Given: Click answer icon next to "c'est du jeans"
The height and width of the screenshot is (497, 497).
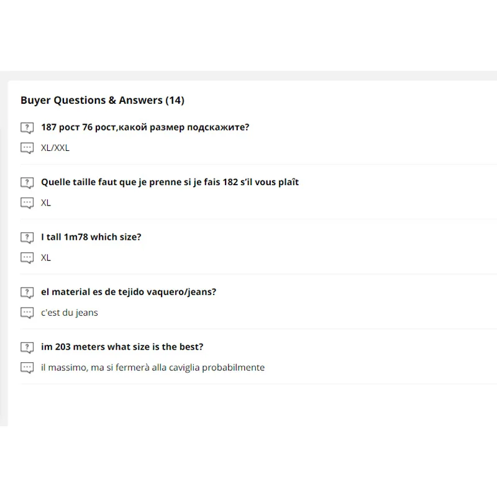Looking at the screenshot, I should click(27, 313).
